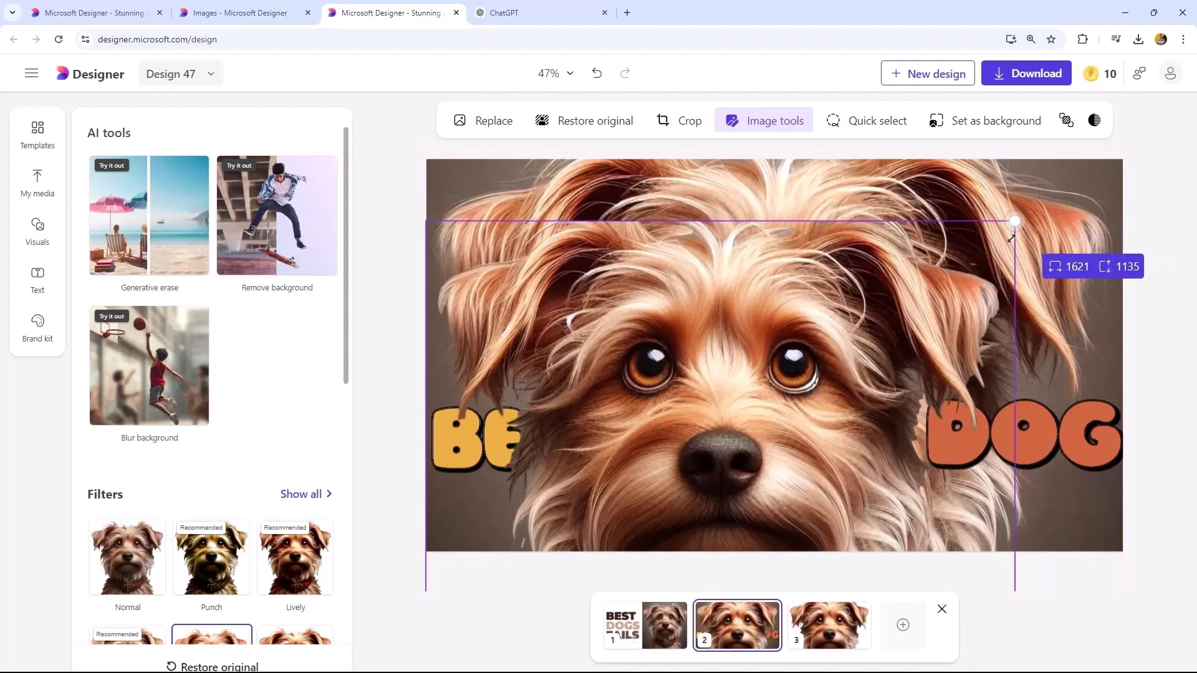Select the Crop tool

(x=679, y=120)
